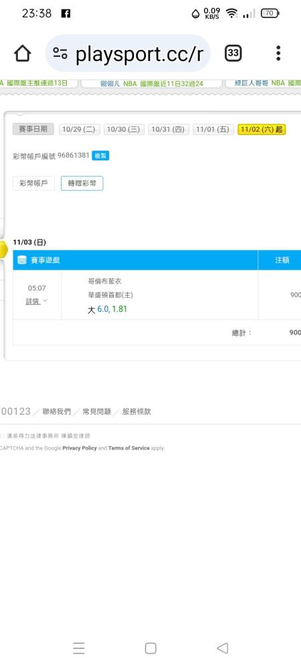This screenshot has width=301, height=669.
Task: Click the blue 複製 copy button
Action: click(100, 156)
